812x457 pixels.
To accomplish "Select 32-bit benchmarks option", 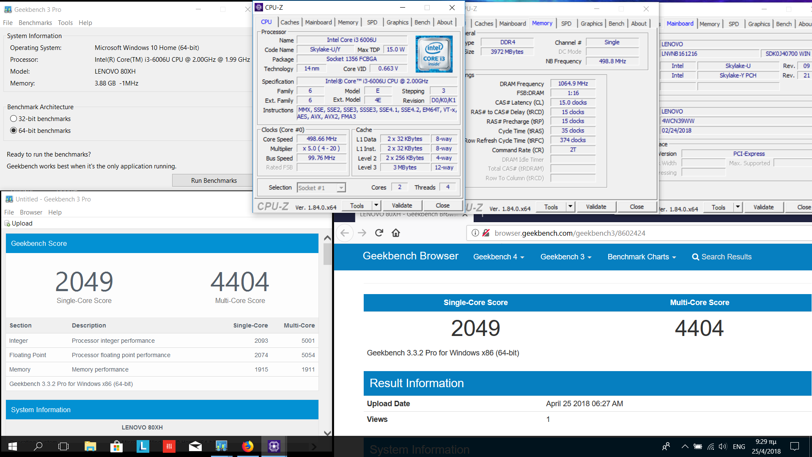I will point(14,119).
